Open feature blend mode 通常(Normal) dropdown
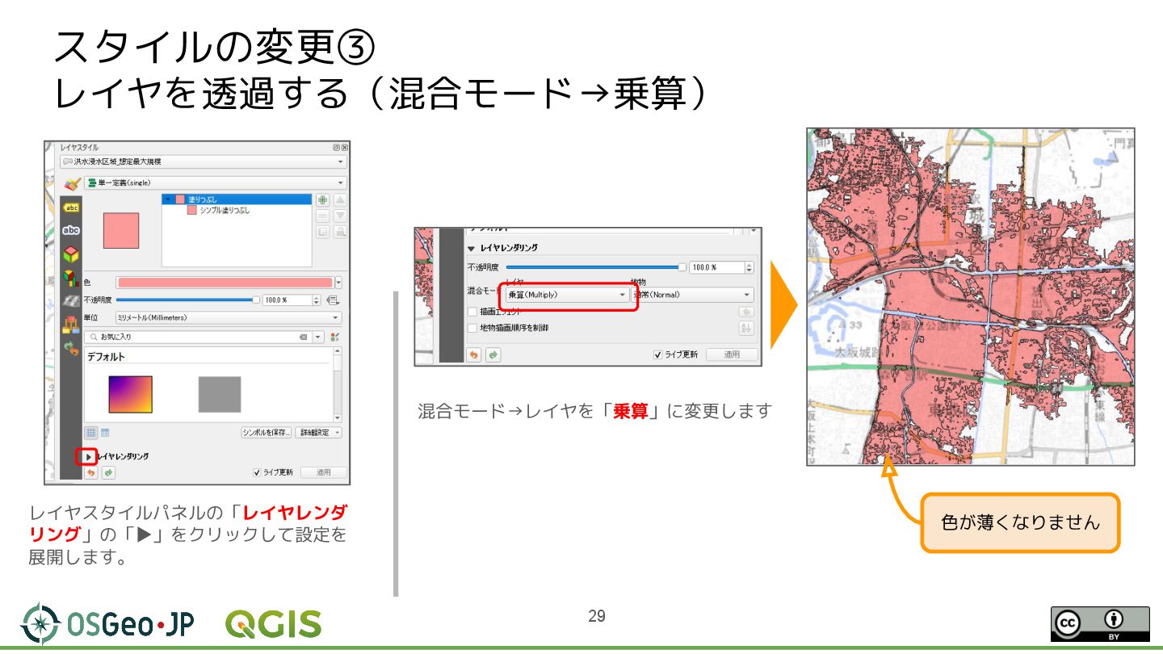Image resolution: width=1163 pixels, height=654 pixels. tap(693, 295)
